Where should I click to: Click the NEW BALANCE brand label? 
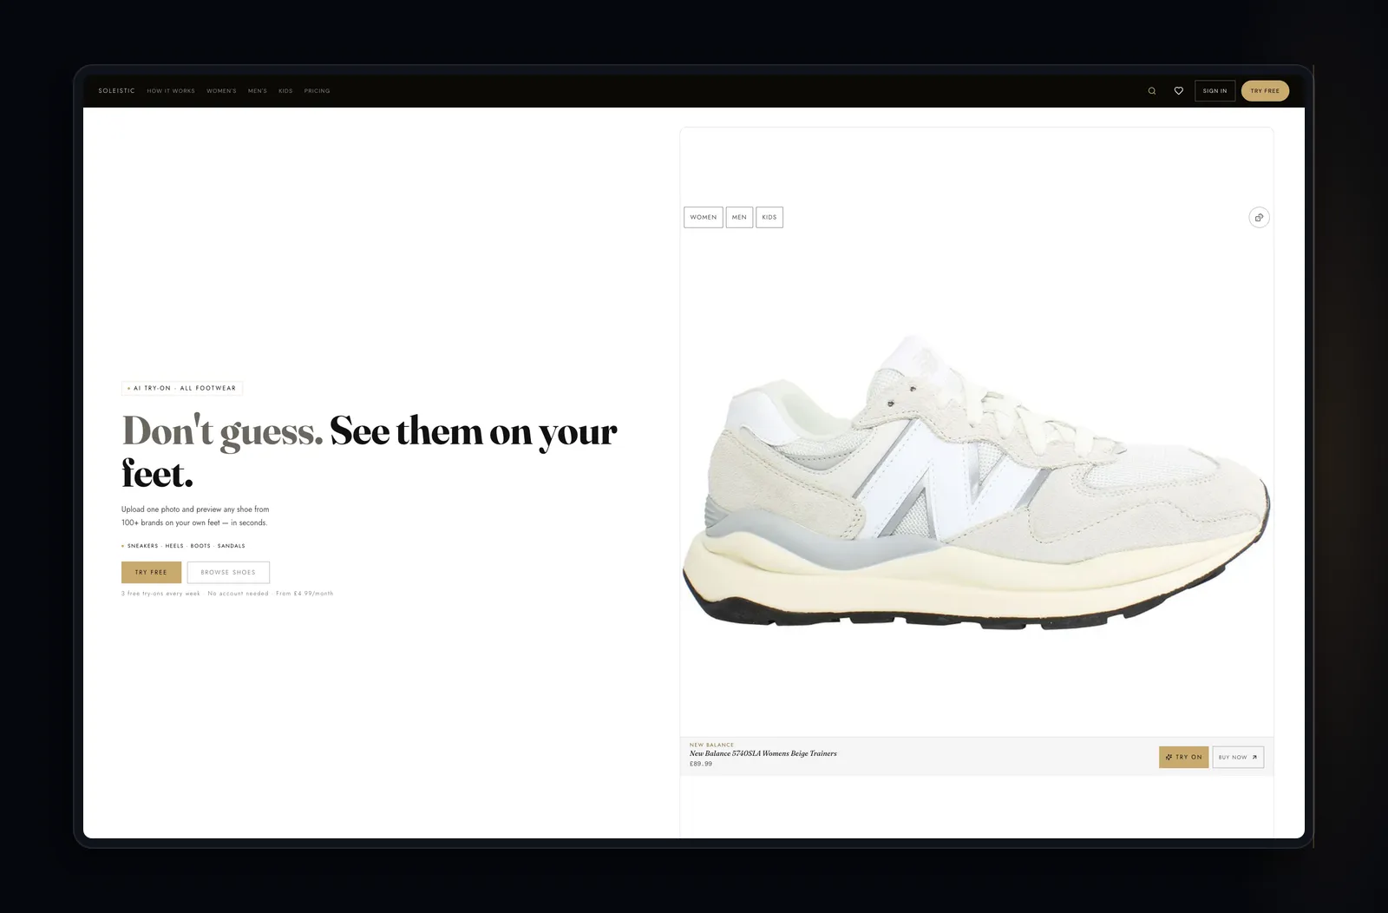[x=711, y=745]
